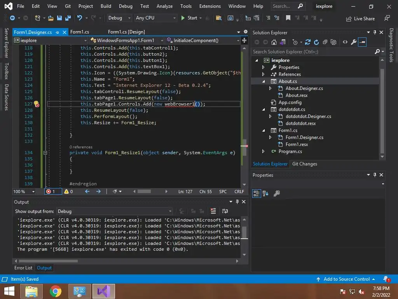Click the lightbulb quick-fix icon on line 127
The image size is (398, 299).
coord(36,104)
